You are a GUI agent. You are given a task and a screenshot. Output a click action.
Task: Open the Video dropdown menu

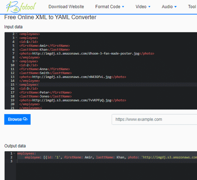click(x=143, y=7)
